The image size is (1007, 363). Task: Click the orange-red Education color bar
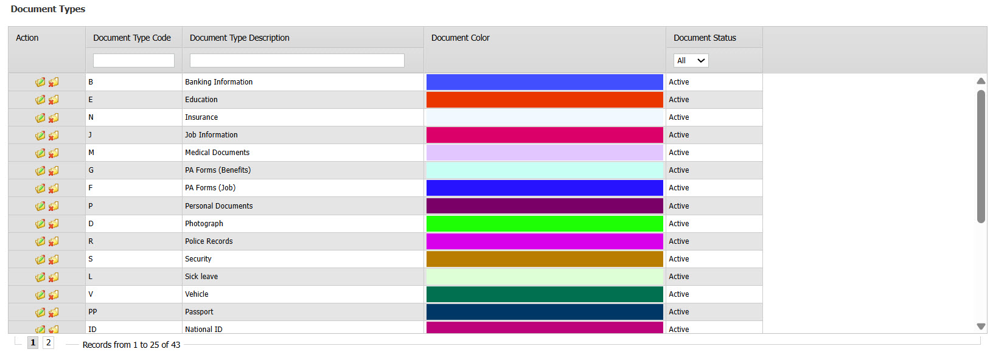click(x=545, y=100)
